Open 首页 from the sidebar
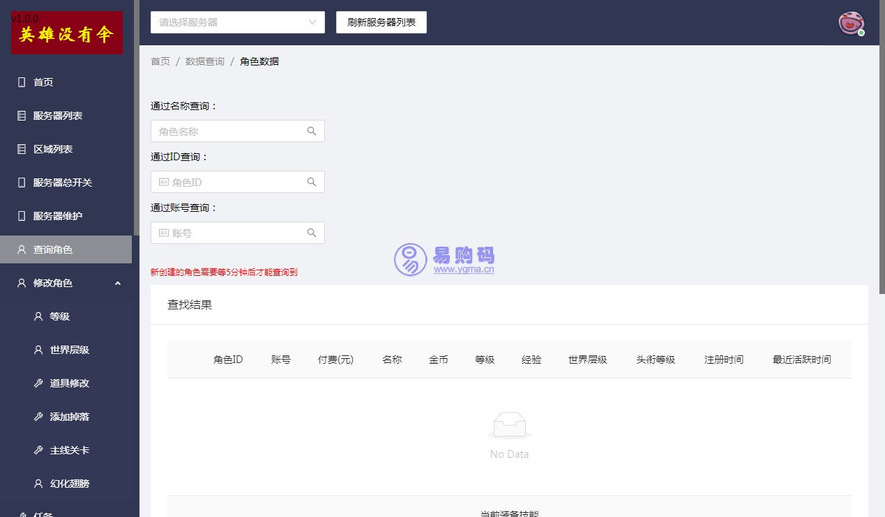The width and height of the screenshot is (885, 517). [43, 82]
